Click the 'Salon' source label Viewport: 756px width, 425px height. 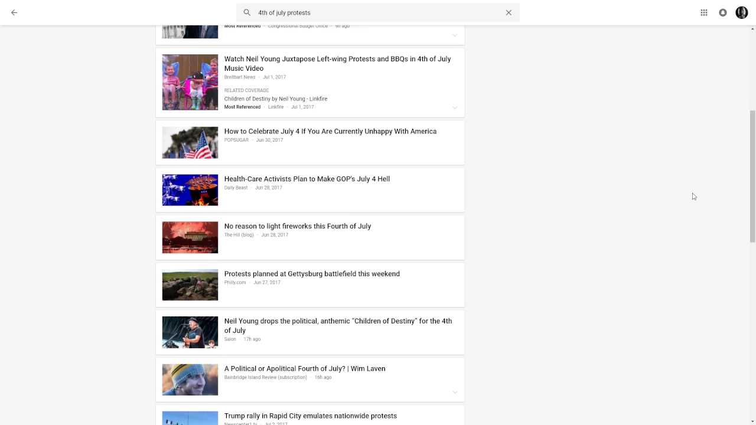[230, 339]
